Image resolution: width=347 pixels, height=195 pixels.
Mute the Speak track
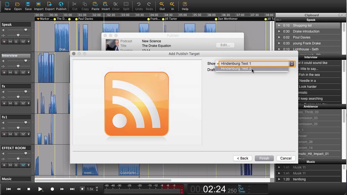[x=10, y=41]
